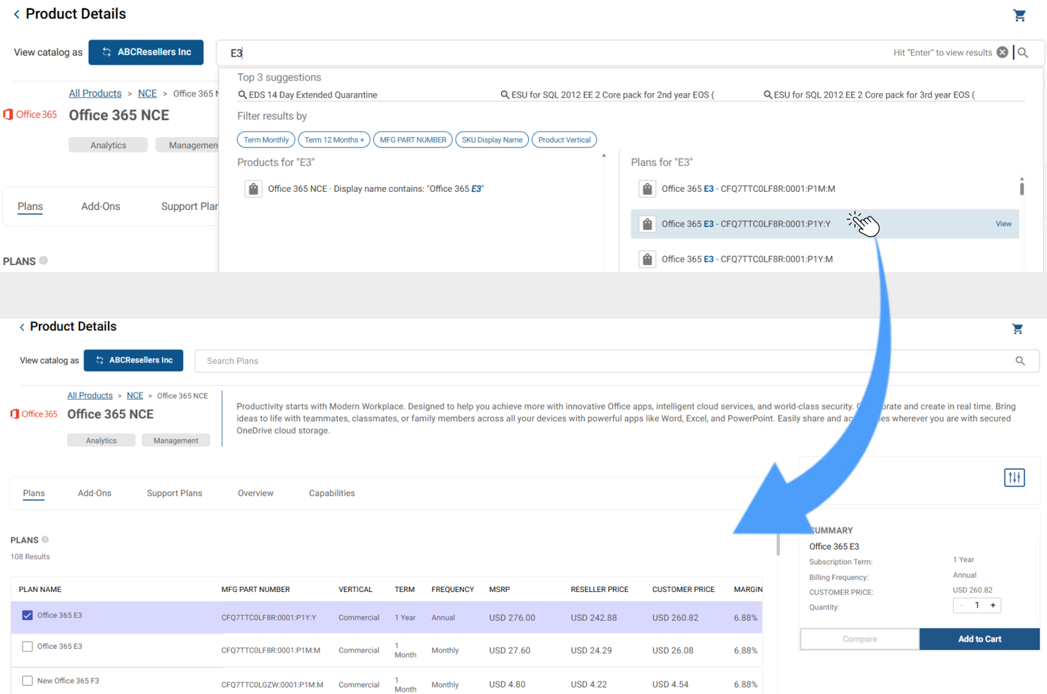Click the reseller price USD 24.29
This screenshot has width=1047, height=694.
[591, 651]
